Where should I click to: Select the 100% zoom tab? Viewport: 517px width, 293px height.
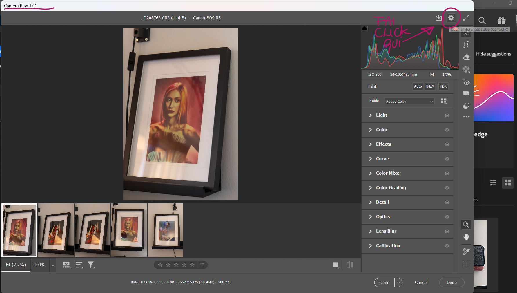pos(40,265)
